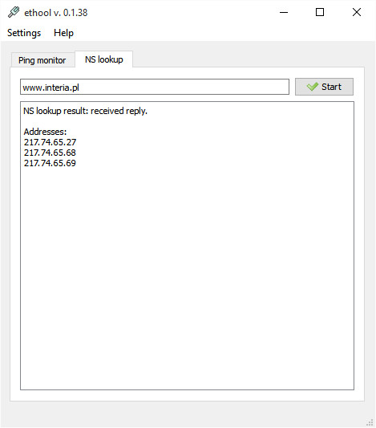Screen dimensions: 376x428
Task: Click the green checkmark on Start button
Action: (312, 87)
